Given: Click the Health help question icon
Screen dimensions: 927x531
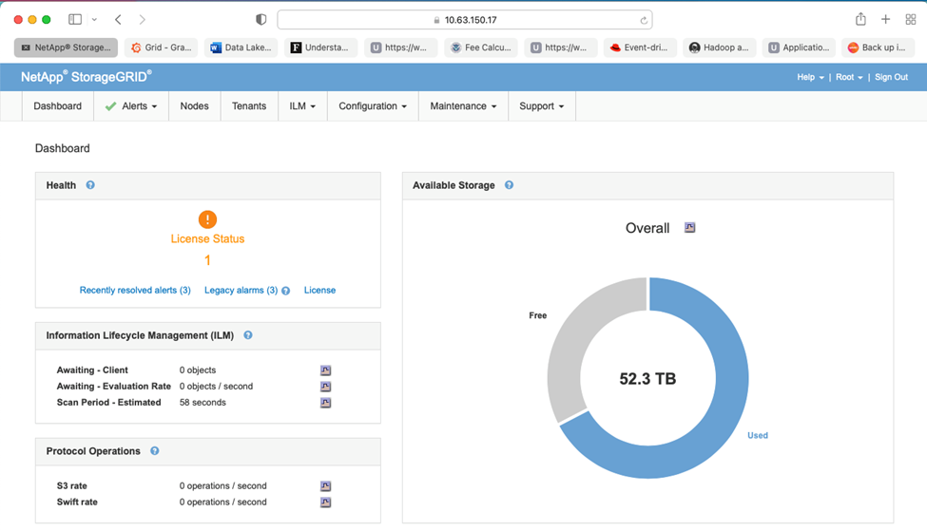Looking at the screenshot, I should pyautogui.click(x=90, y=185).
